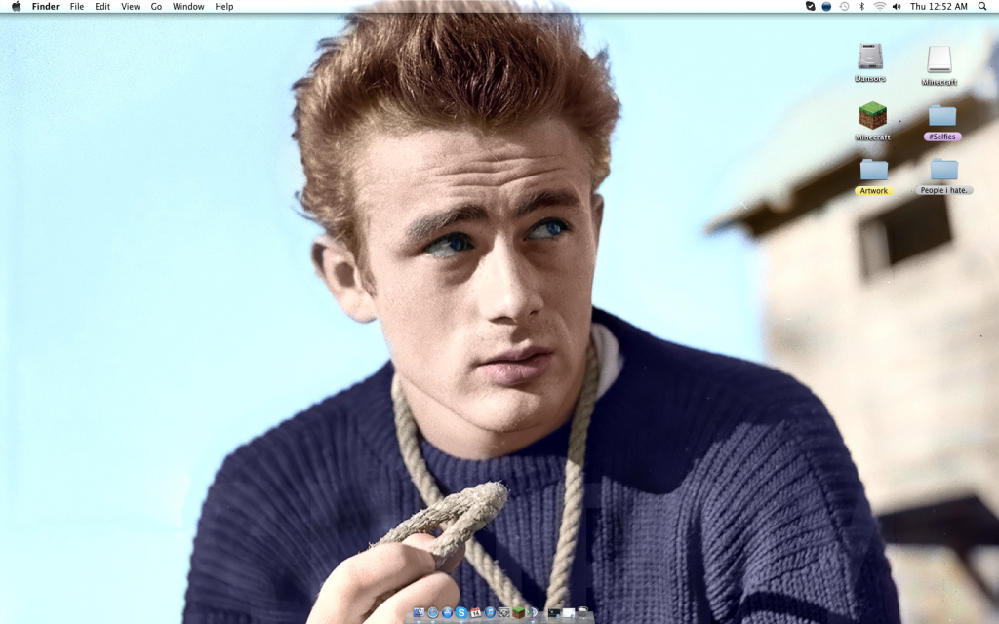Open Finder from the Dock

(419, 612)
